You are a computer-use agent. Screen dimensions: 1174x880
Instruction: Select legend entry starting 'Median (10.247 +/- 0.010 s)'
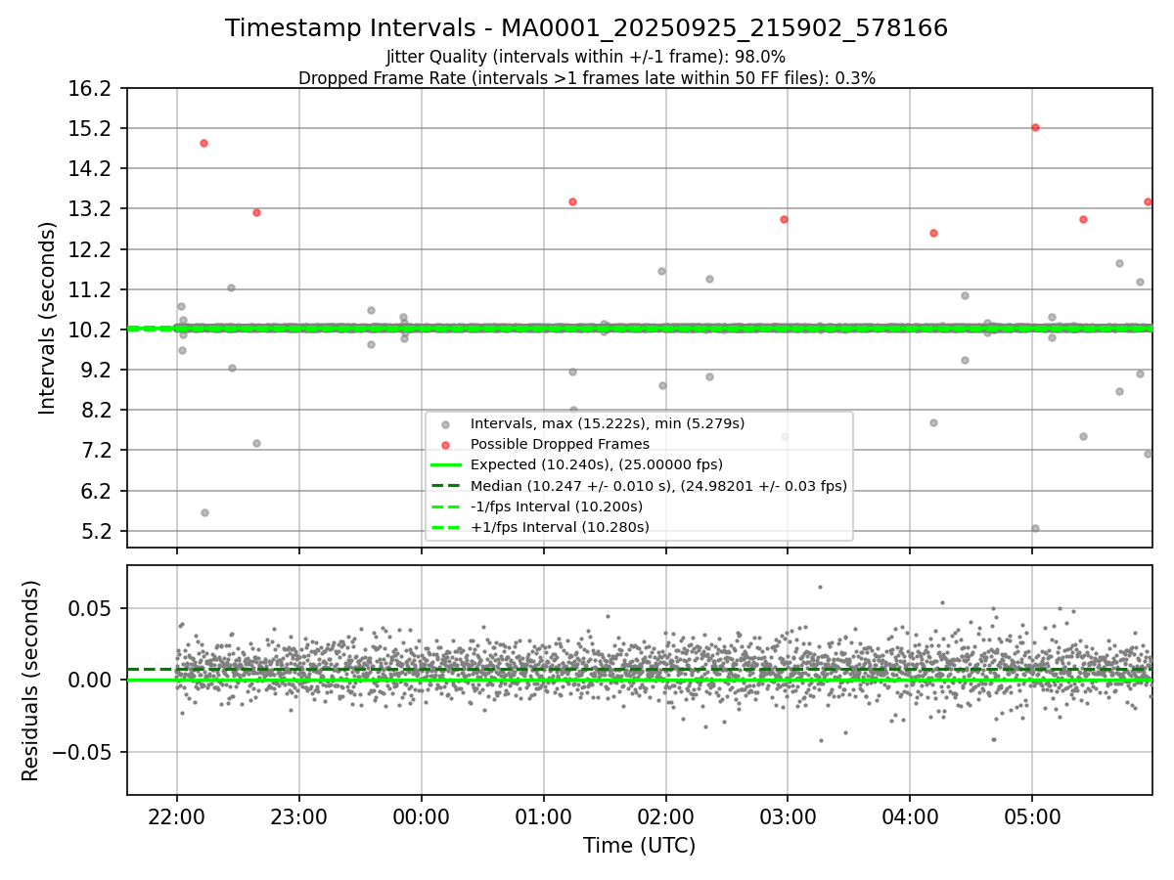658,486
